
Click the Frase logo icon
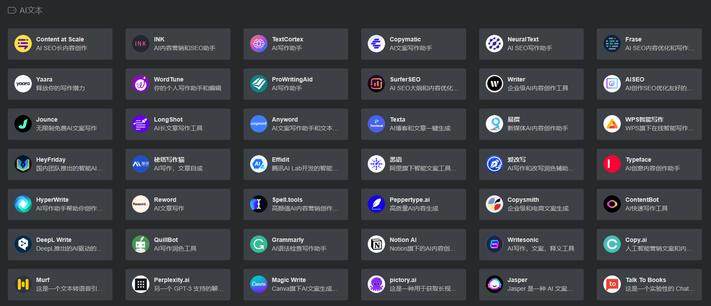612,44
